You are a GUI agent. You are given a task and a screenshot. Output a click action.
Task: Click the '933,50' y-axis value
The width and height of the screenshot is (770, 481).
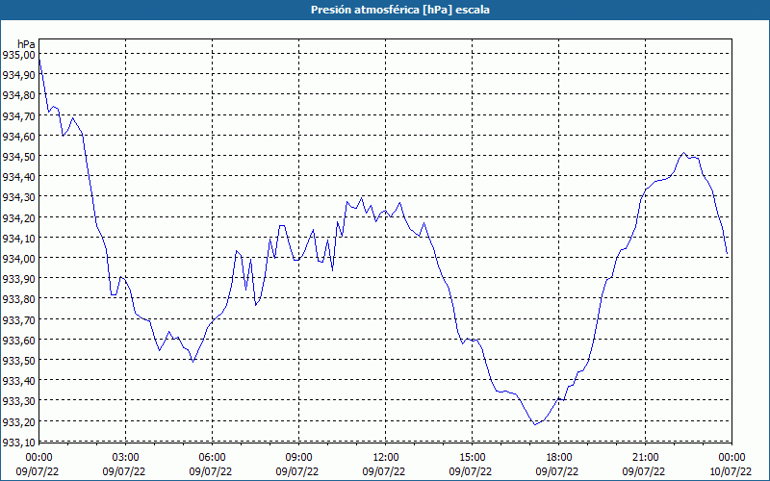[18, 362]
